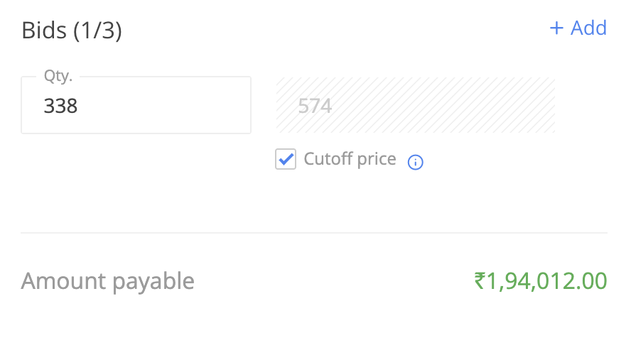
Task: Click the + Add bid link
Action: [x=578, y=28]
